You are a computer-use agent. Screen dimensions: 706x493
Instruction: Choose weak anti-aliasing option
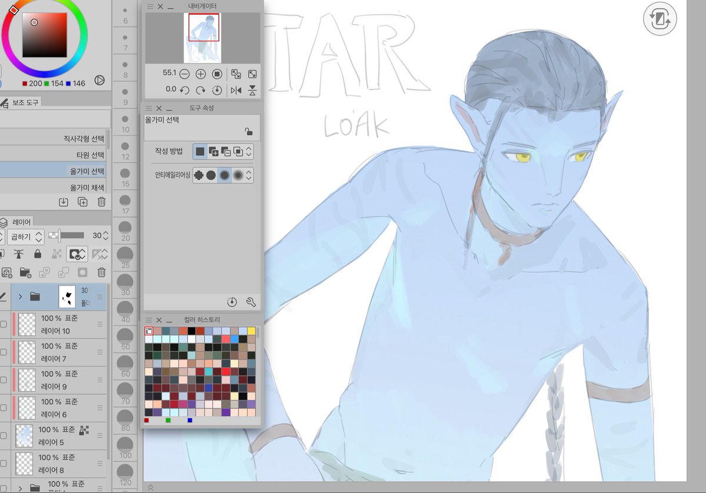pos(211,175)
